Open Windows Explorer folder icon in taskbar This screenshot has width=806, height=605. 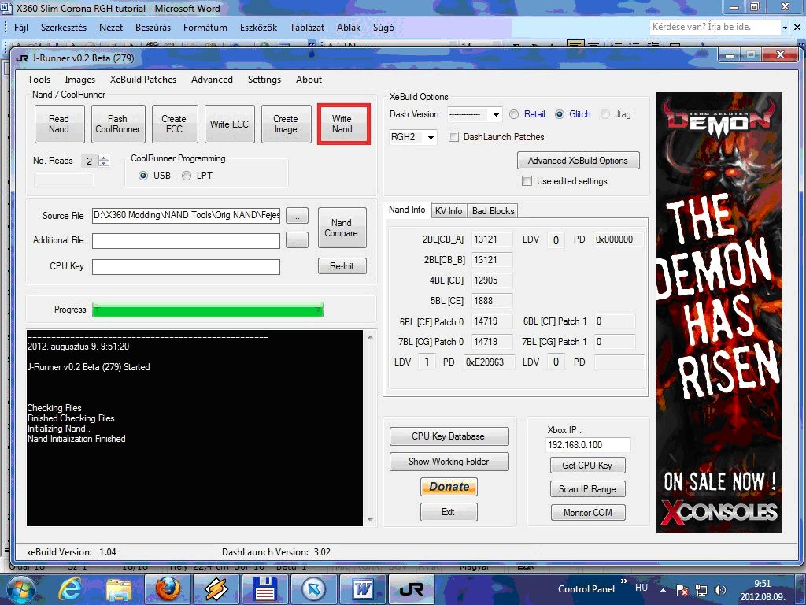[119, 588]
